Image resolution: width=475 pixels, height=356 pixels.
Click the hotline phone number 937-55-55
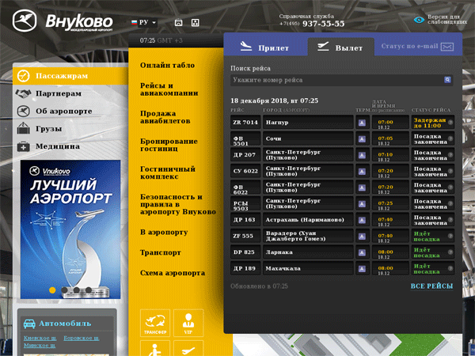323,24
